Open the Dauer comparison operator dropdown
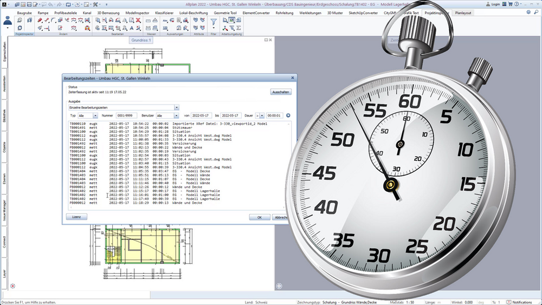 tap(262, 116)
